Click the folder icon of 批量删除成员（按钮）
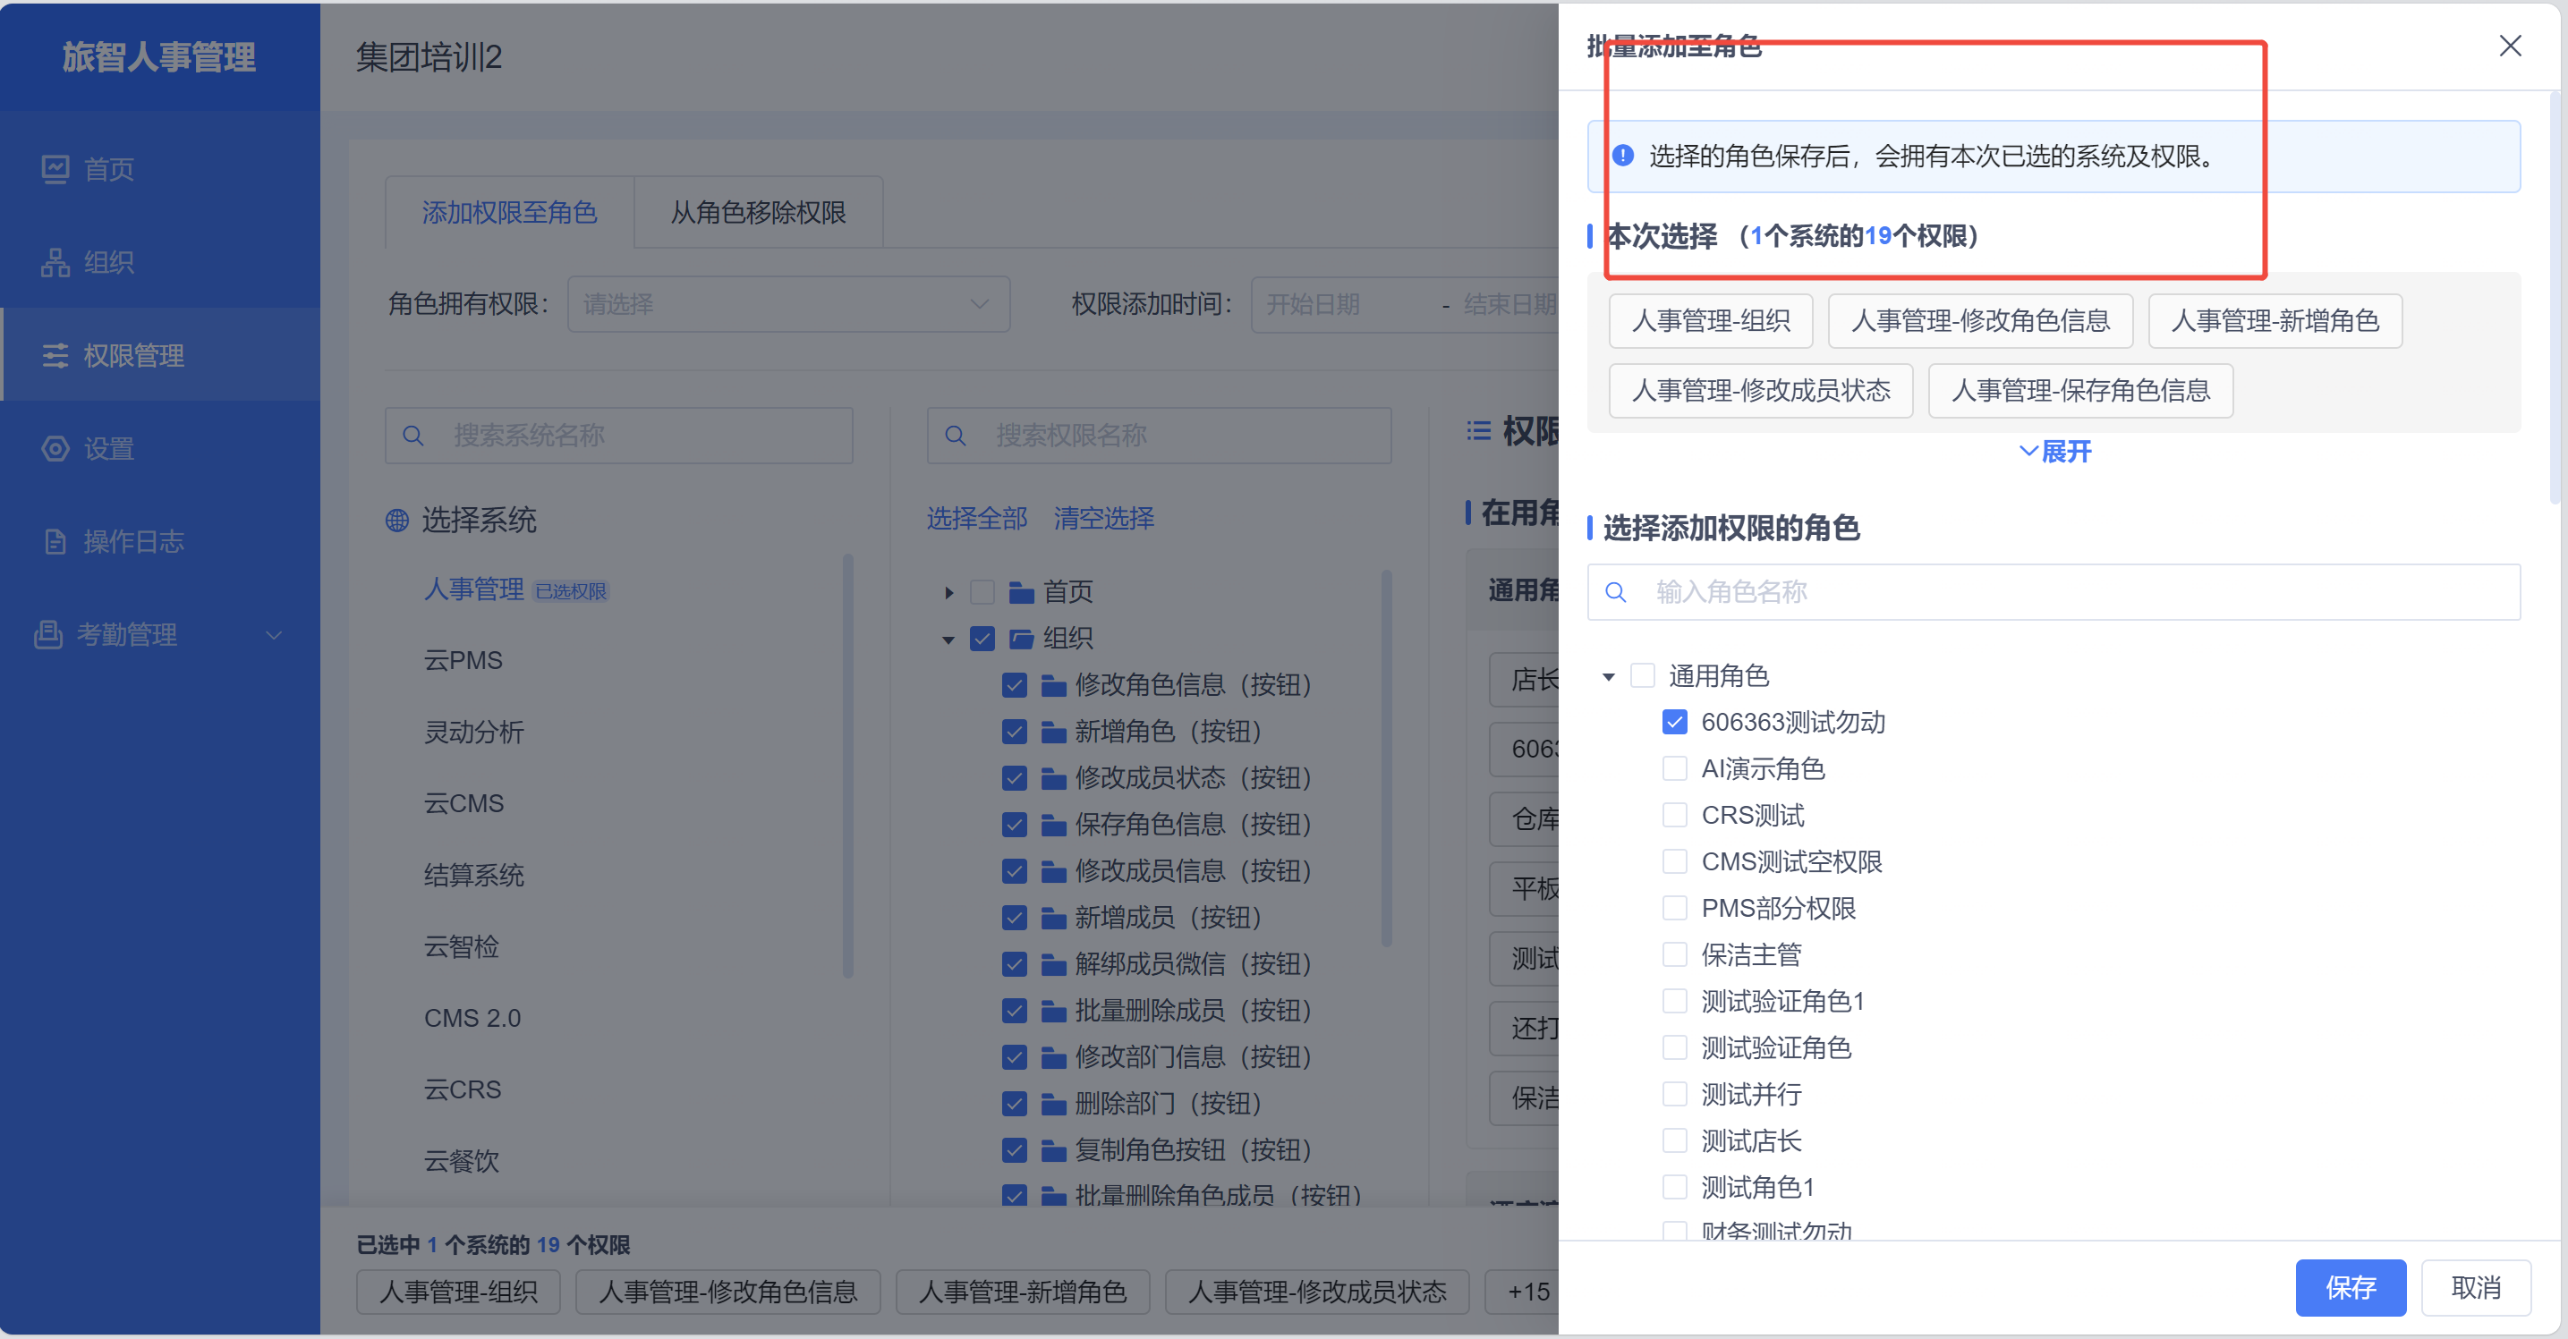Image resolution: width=2568 pixels, height=1339 pixels. [1053, 1012]
